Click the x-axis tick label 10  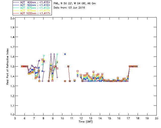[x=62, y=118]
